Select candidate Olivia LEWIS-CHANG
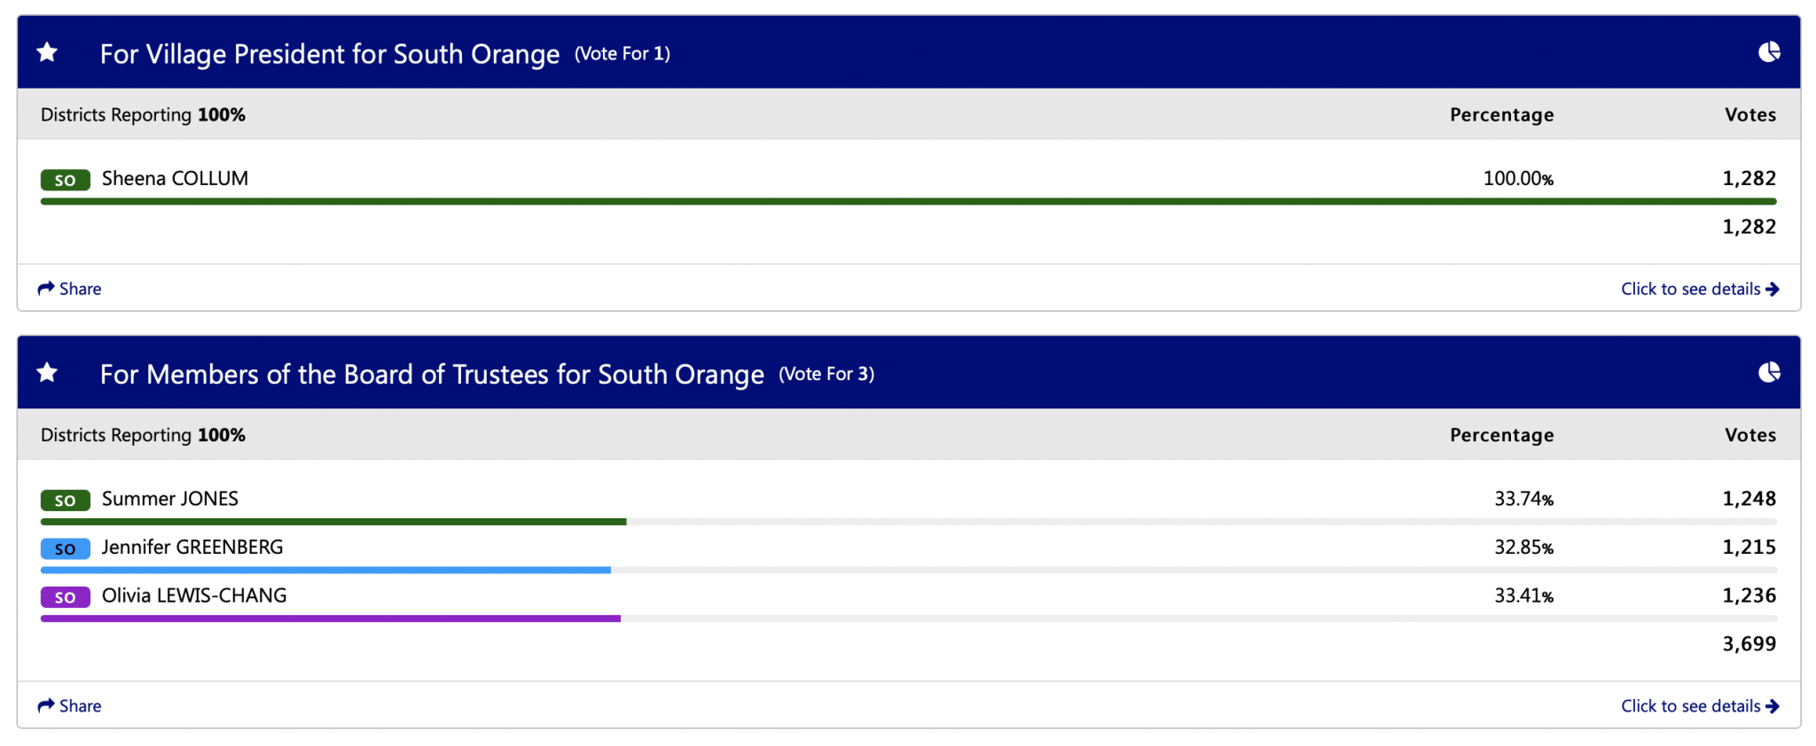Image resolution: width=1816 pixels, height=746 pixels. point(194,595)
